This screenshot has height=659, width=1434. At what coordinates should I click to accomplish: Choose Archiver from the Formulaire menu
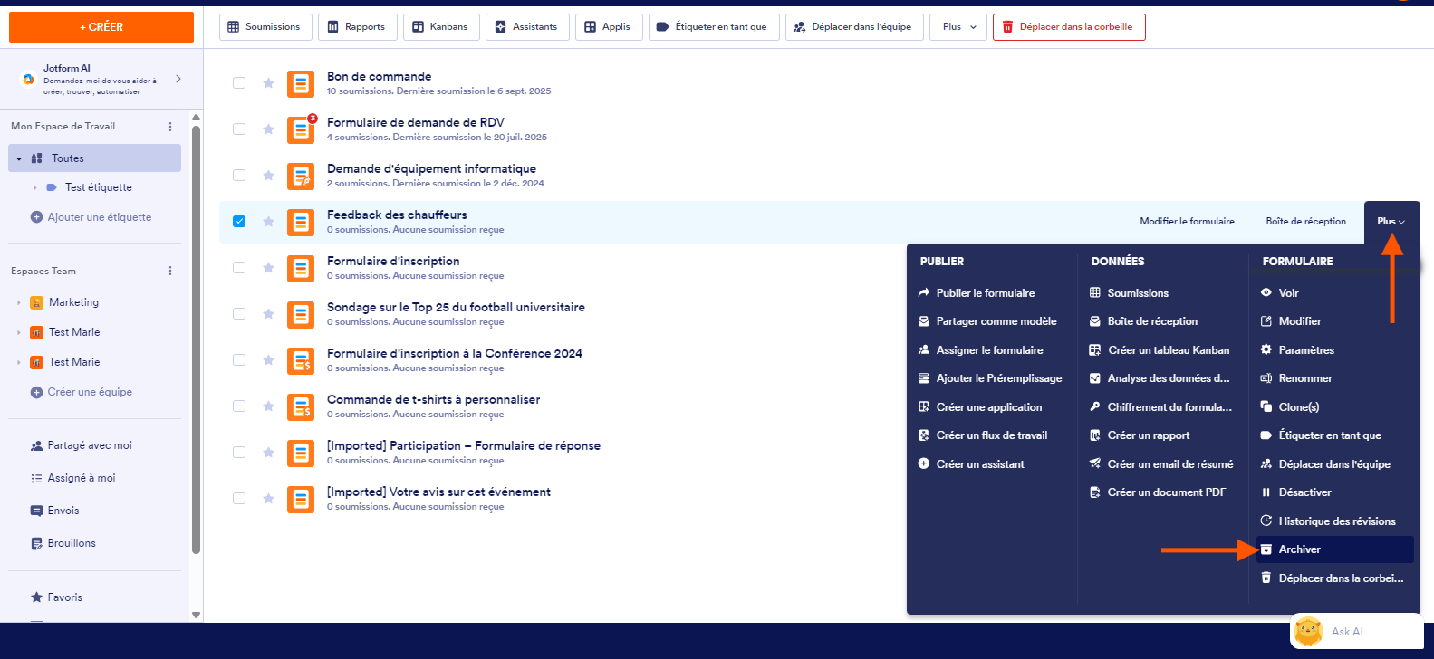(1334, 549)
